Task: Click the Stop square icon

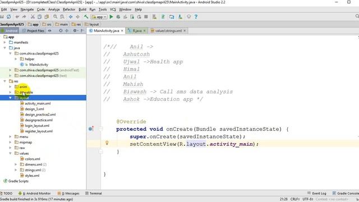Action: pyautogui.click(x=146, y=17)
